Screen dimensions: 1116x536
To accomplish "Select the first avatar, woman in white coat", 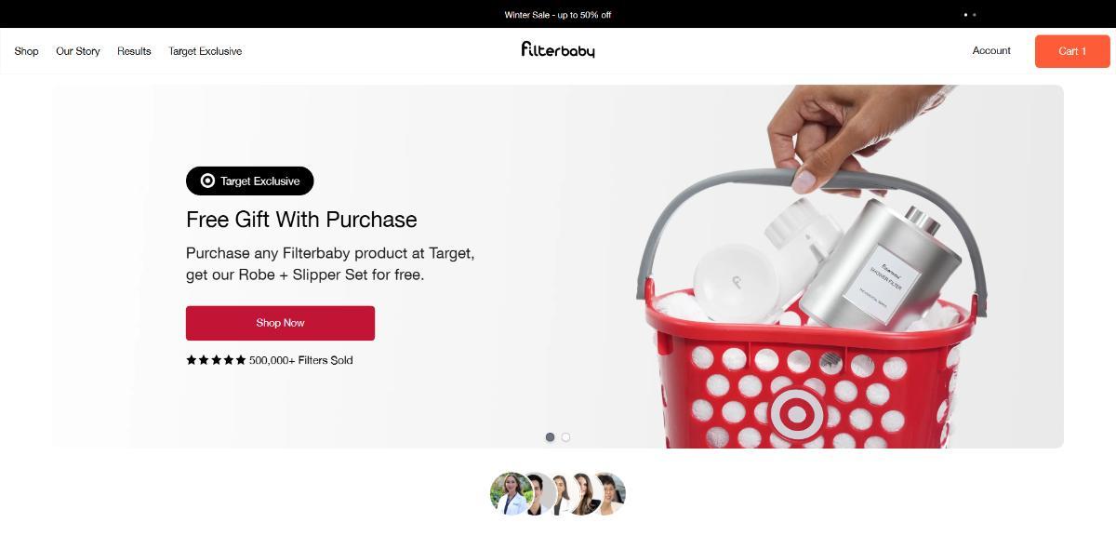I will pos(510,493).
